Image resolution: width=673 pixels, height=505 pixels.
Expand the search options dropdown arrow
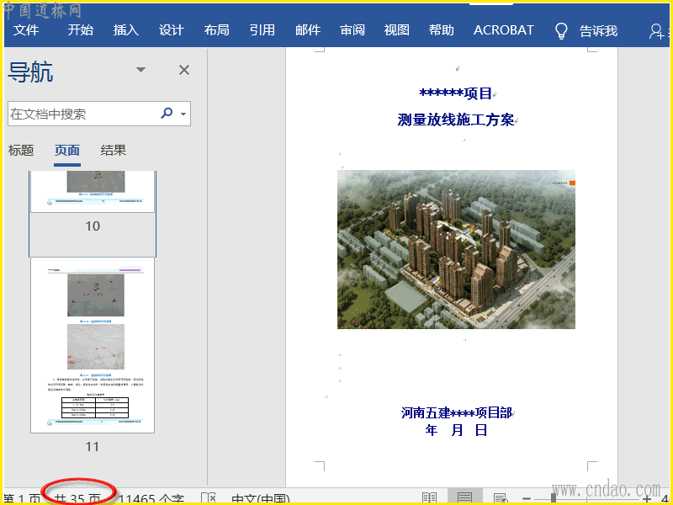coord(184,114)
